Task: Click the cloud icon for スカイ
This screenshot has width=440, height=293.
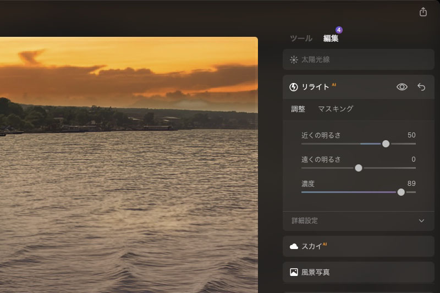Action: [x=294, y=246]
